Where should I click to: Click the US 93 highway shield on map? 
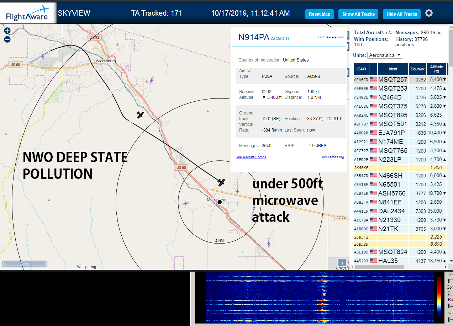coord(94,37)
